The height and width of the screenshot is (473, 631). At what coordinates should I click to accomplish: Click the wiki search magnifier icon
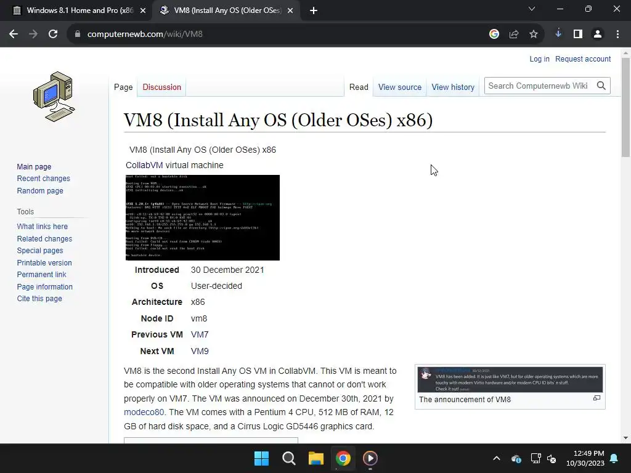tap(601, 86)
